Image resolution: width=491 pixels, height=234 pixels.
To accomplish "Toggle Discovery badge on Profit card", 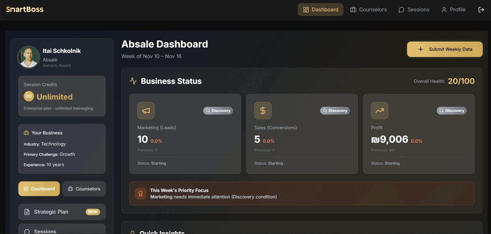I will [452, 110].
